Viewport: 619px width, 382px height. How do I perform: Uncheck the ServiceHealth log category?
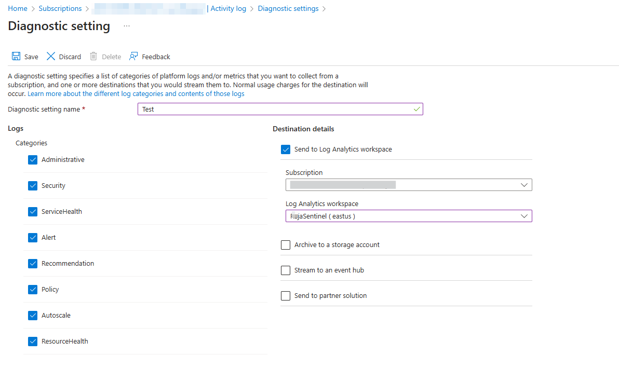tap(33, 212)
